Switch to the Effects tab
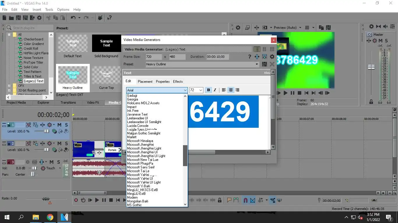 point(178,82)
